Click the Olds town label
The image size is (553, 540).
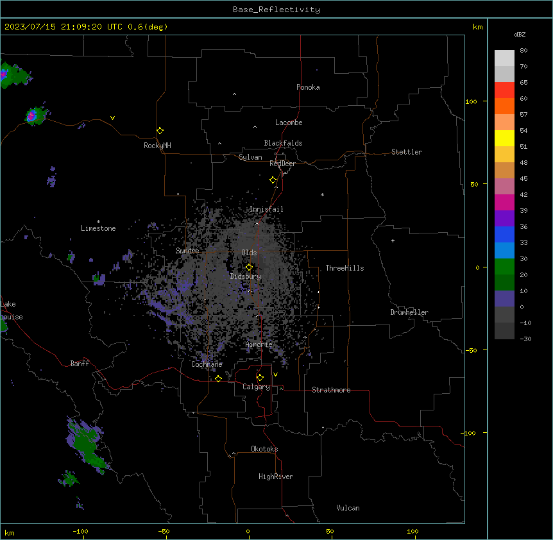pyautogui.click(x=249, y=253)
